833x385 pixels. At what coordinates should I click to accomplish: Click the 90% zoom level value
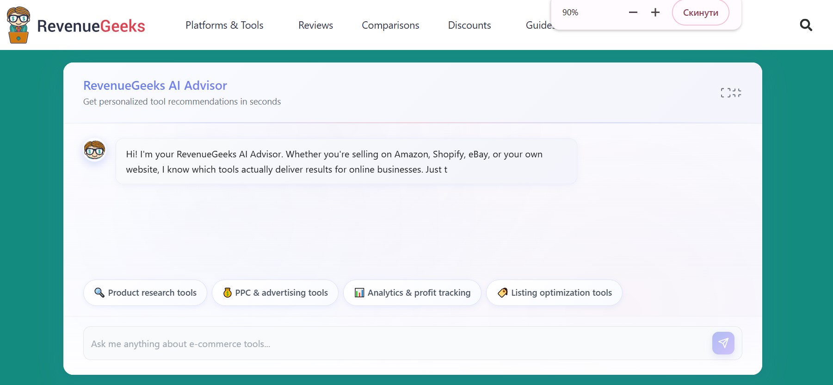pos(570,12)
